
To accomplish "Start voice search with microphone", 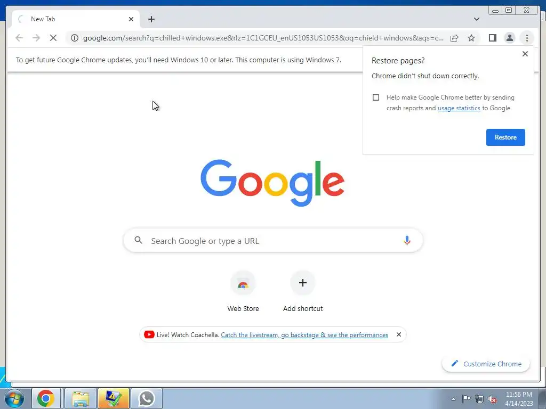I will click(407, 240).
